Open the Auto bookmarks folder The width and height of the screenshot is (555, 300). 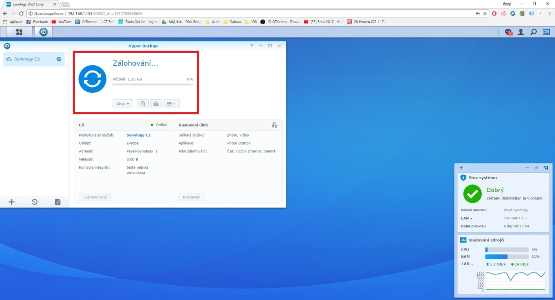pyautogui.click(x=212, y=22)
